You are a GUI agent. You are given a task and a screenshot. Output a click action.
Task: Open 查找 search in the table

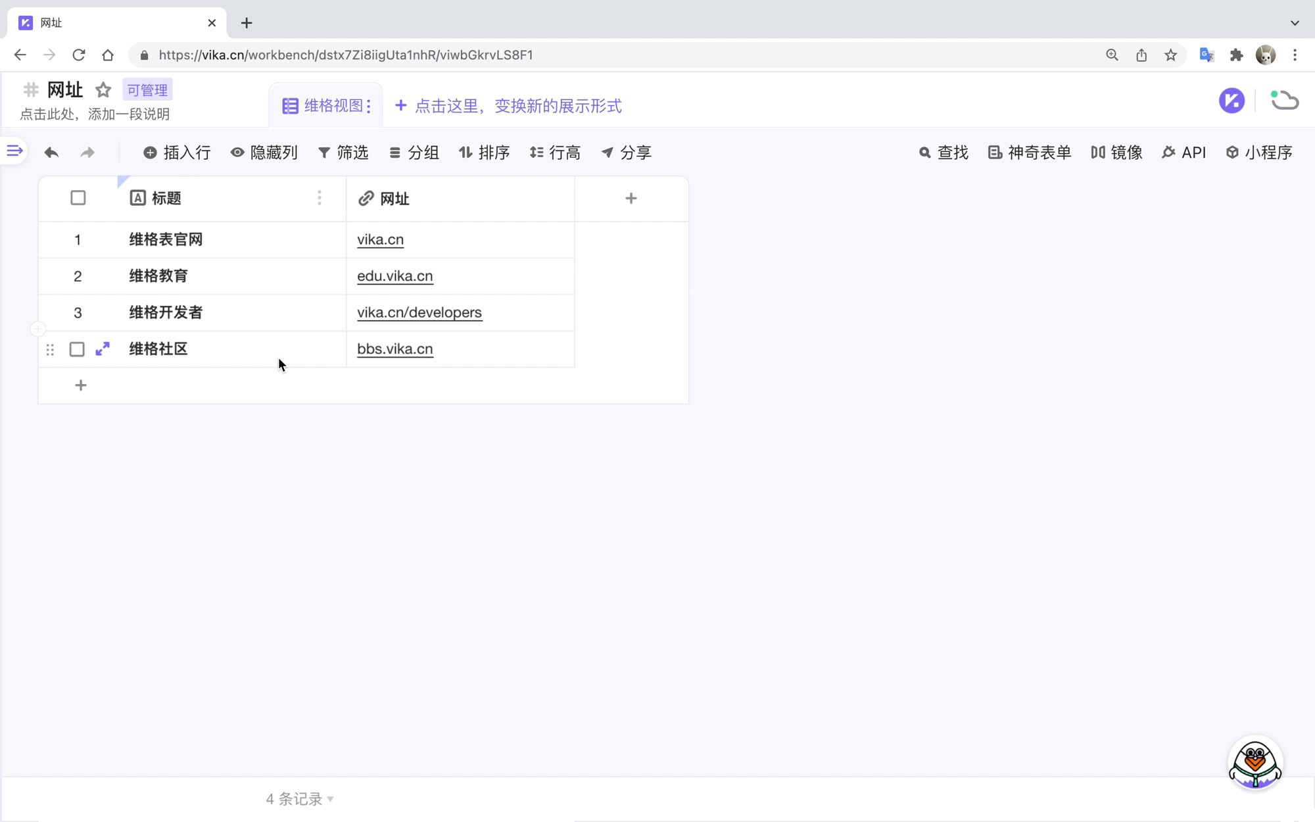944,153
